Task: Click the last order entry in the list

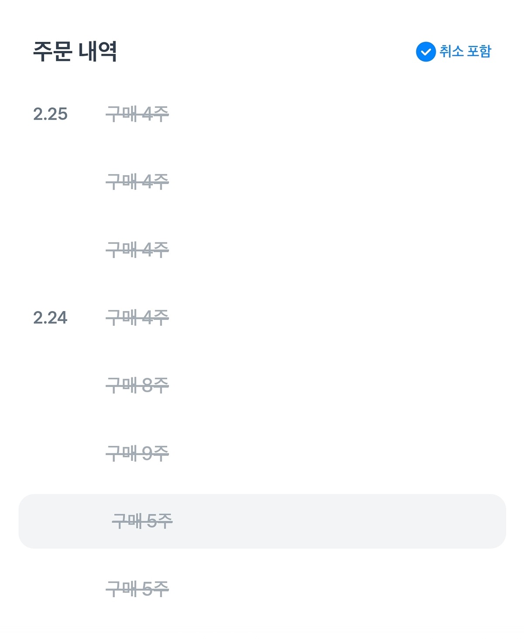Action: click(x=138, y=588)
